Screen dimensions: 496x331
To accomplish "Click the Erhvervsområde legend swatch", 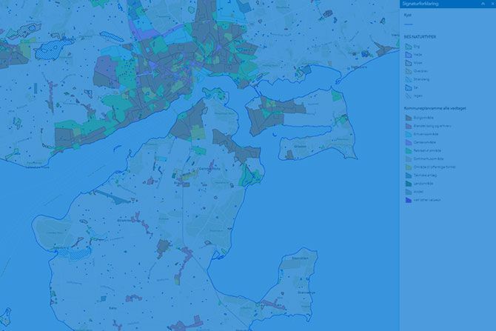I will click(x=407, y=133).
